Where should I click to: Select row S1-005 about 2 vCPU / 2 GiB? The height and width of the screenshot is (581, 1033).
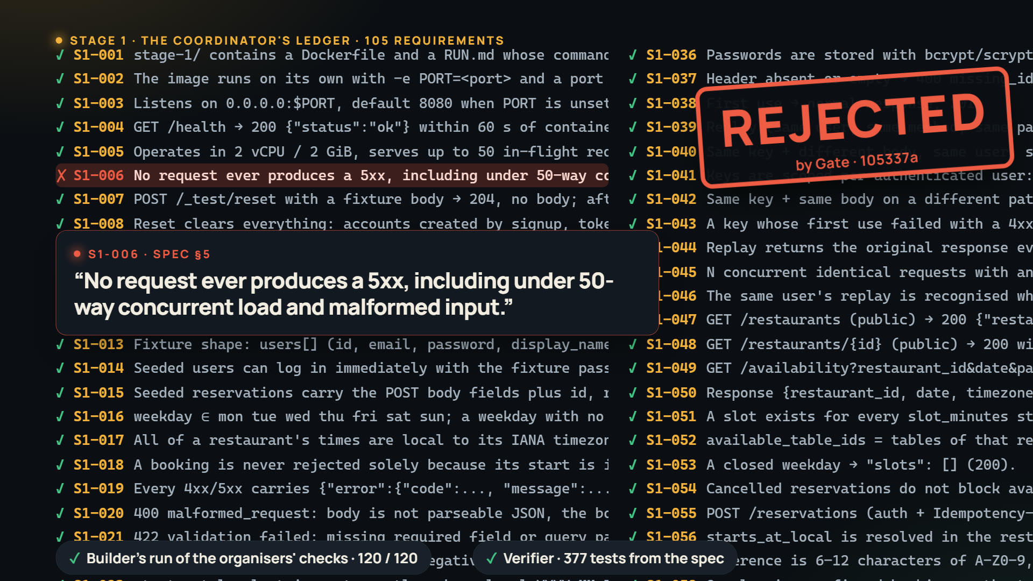click(x=332, y=152)
